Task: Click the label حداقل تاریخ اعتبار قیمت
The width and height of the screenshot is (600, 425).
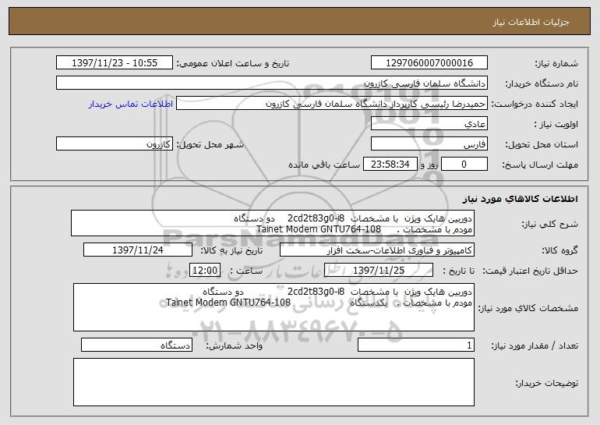Action: point(530,271)
